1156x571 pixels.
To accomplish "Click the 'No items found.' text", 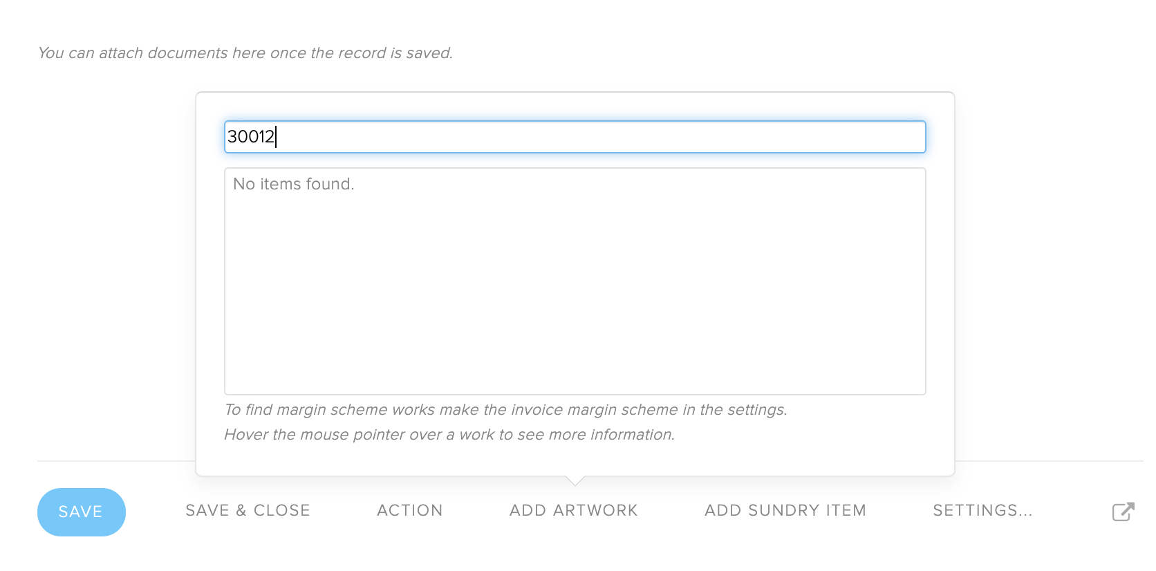I will pyautogui.click(x=294, y=184).
